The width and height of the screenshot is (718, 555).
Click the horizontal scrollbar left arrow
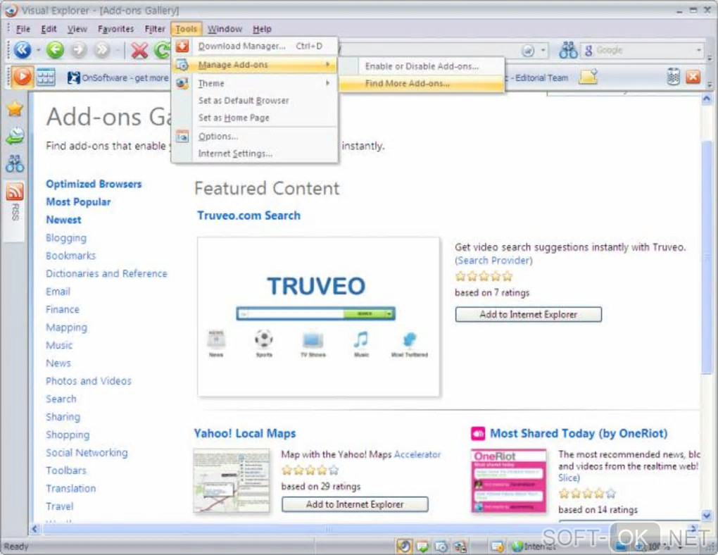coord(34,529)
